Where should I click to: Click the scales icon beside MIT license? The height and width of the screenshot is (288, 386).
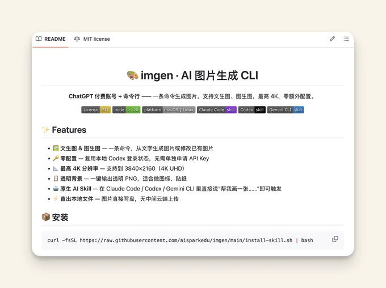tap(77, 39)
